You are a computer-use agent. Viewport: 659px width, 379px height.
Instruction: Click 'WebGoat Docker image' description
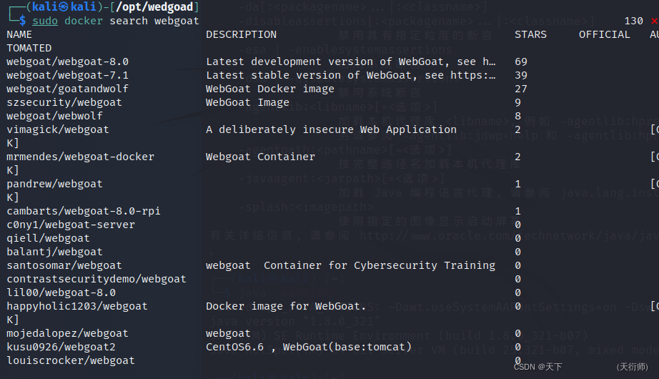point(270,89)
